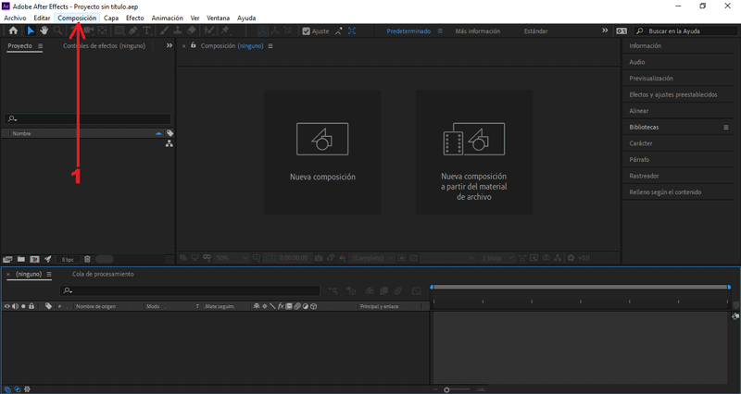Screen dimensions: 741x394
Task: Toggle the Ajuste snapping checkbox
Action: pos(307,31)
